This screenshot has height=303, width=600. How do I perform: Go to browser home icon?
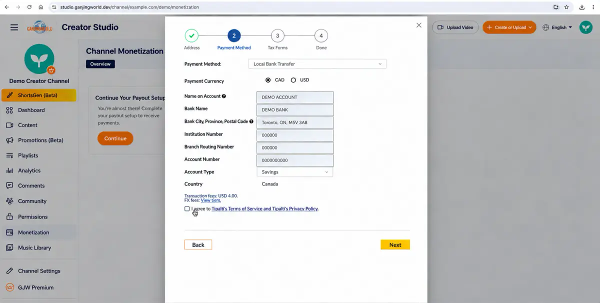pyautogui.click(x=40, y=7)
